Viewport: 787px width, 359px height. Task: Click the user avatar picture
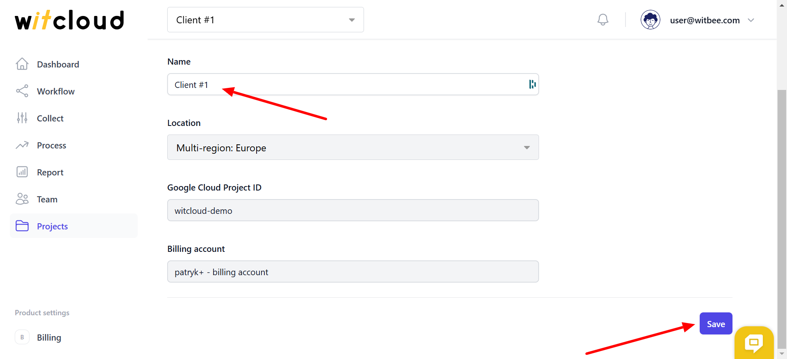650,20
